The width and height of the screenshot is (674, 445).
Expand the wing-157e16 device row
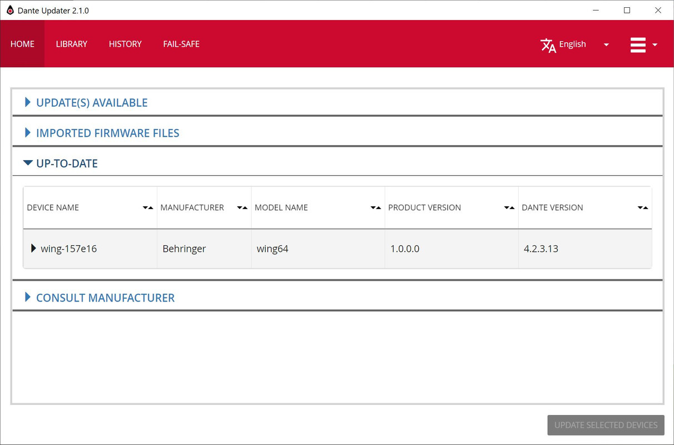pyautogui.click(x=34, y=249)
